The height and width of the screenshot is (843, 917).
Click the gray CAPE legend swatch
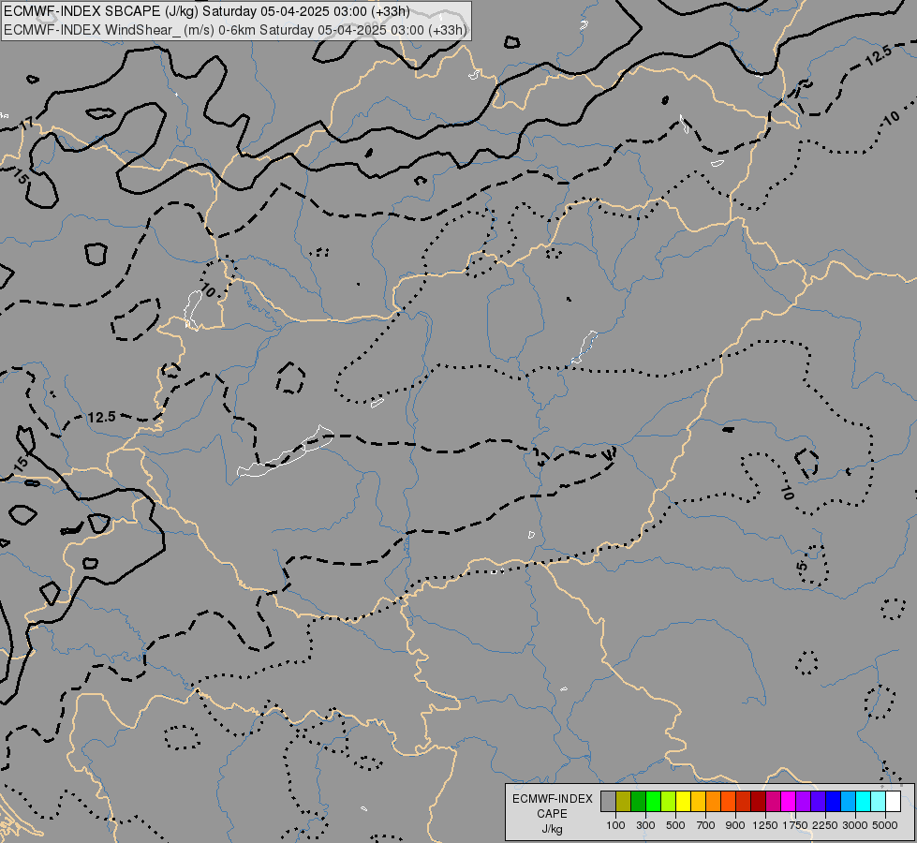coord(608,802)
